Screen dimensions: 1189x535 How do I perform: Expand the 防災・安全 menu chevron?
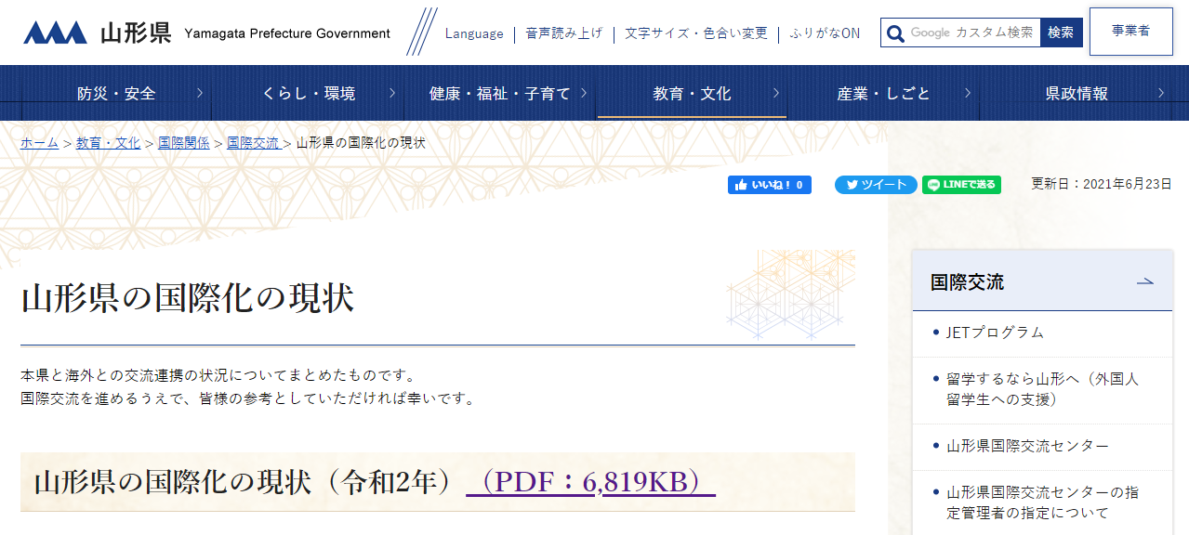tap(200, 93)
